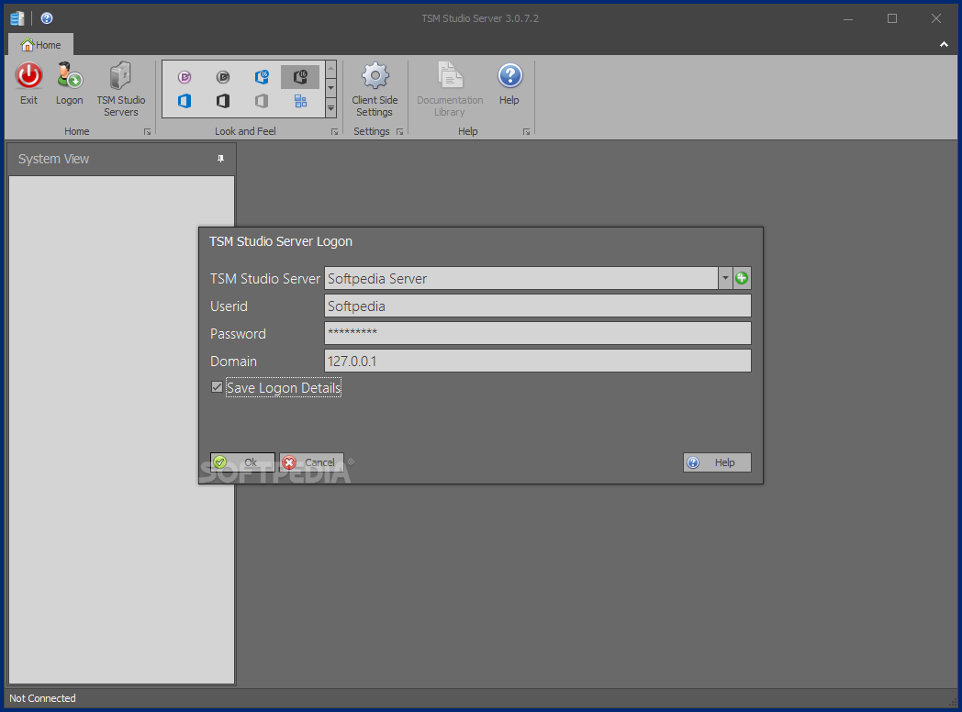Maximize the TSM Studio Server window
The image size is (962, 712).
(x=892, y=18)
